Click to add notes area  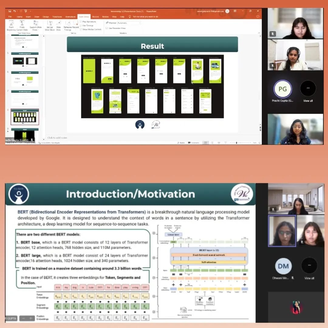(57, 138)
